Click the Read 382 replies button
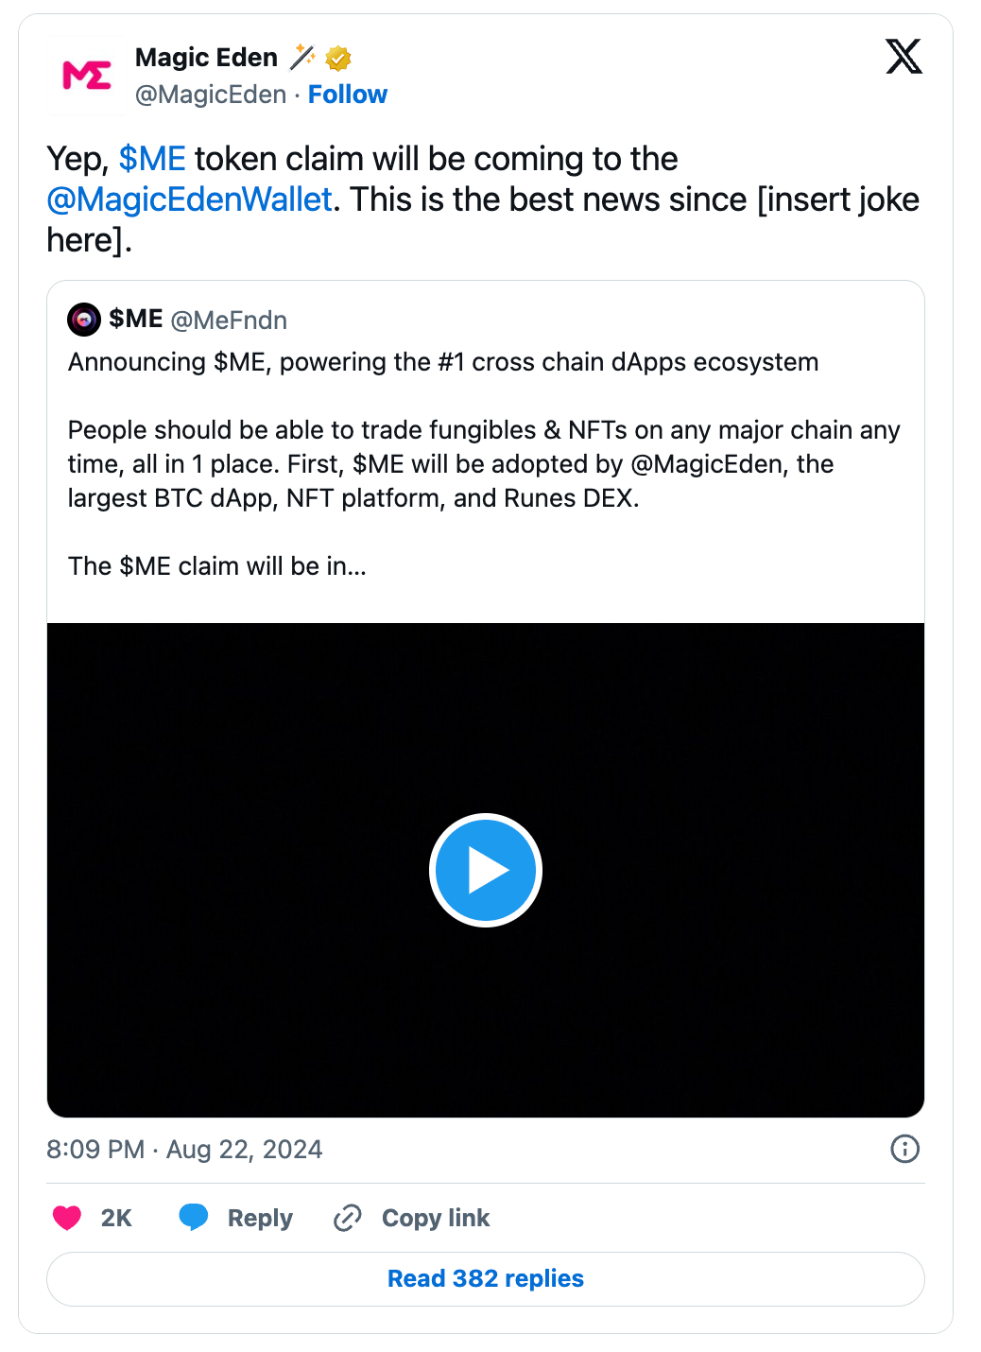This screenshot has width=981, height=1352. tap(486, 1278)
